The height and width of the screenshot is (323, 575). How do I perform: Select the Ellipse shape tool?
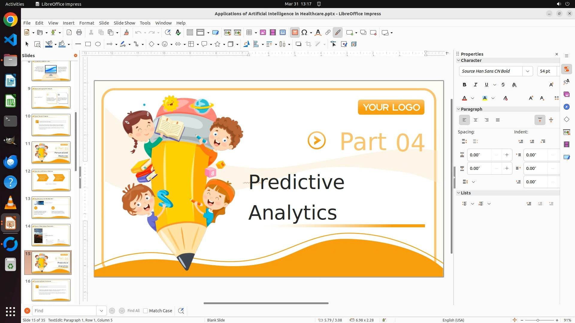[98, 44]
